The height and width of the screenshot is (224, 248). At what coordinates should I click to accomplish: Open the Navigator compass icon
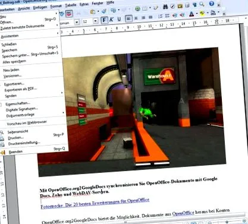172,7
